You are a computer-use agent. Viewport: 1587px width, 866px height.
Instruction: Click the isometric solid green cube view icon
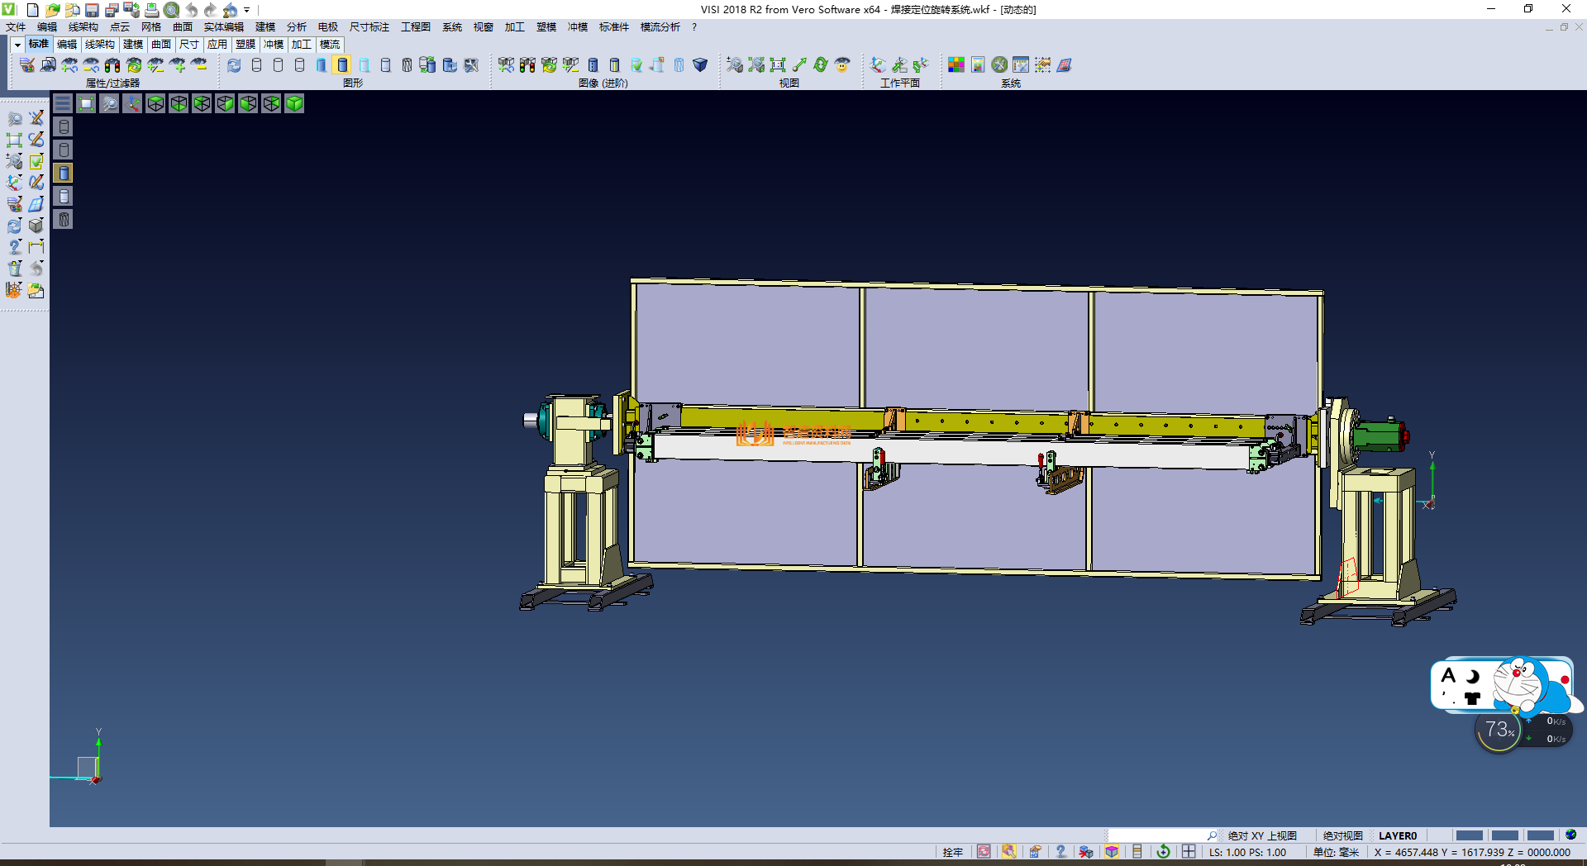pos(294,103)
